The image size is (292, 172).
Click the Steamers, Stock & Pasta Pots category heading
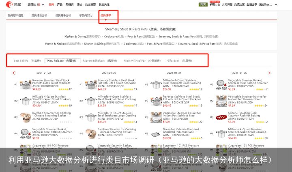point(141,29)
